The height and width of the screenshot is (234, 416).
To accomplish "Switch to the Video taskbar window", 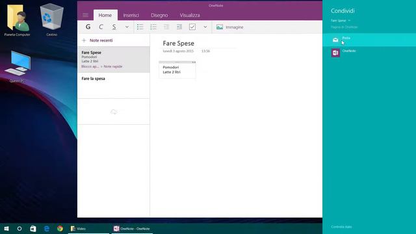I will (88, 228).
